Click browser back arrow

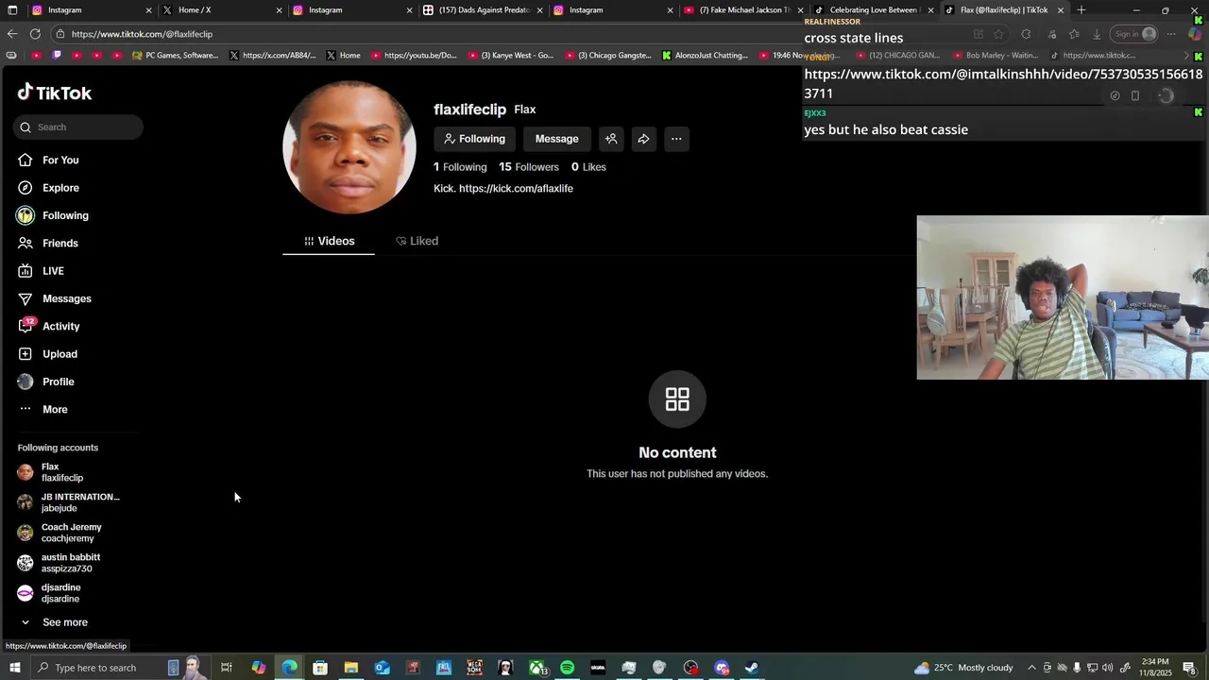tap(12, 34)
